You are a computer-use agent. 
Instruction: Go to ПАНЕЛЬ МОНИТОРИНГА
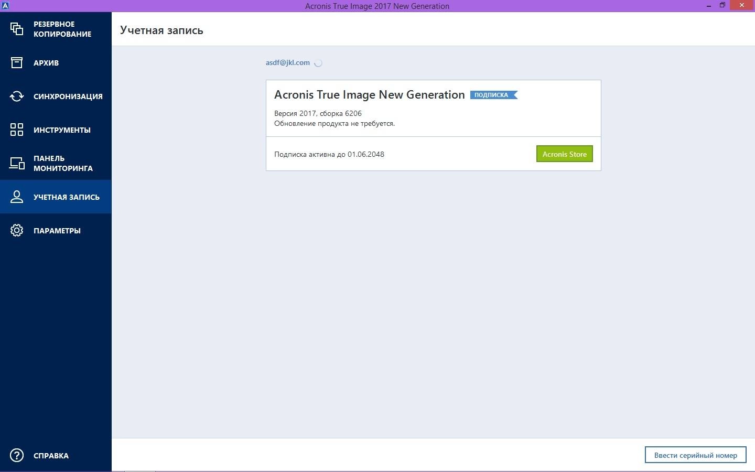pyautogui.click(x=63, y=163)
